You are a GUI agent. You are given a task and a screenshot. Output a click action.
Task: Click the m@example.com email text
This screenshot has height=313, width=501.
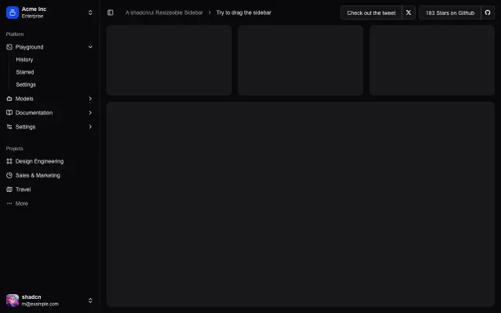tap(40, 304)
